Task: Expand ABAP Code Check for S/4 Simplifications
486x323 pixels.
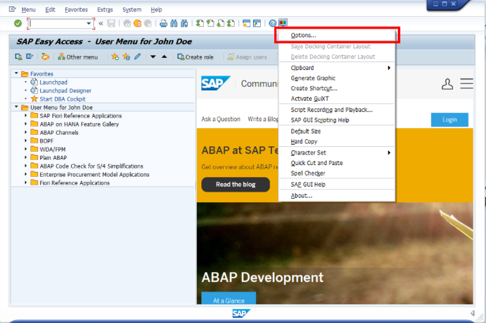Action: click(x=26, y=166)
